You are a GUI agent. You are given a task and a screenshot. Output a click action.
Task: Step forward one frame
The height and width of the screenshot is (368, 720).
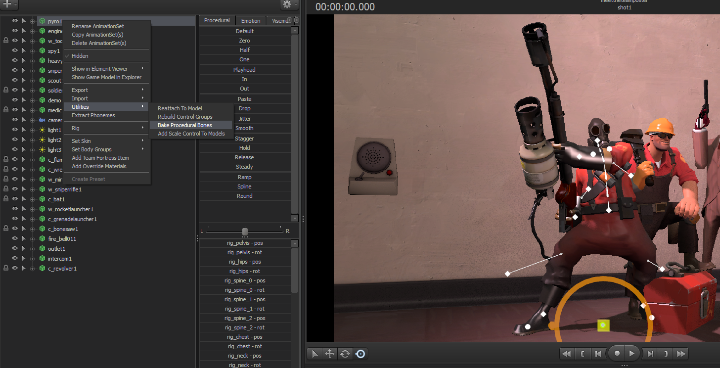coord(650,354)
